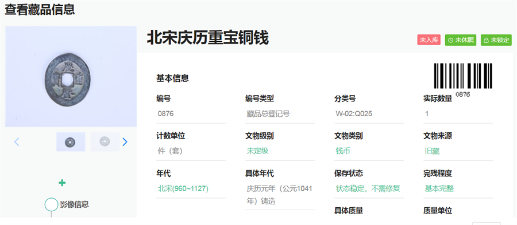Click the 基本信息 section heading
517x225 pixels.
click(x=172, y=78)
